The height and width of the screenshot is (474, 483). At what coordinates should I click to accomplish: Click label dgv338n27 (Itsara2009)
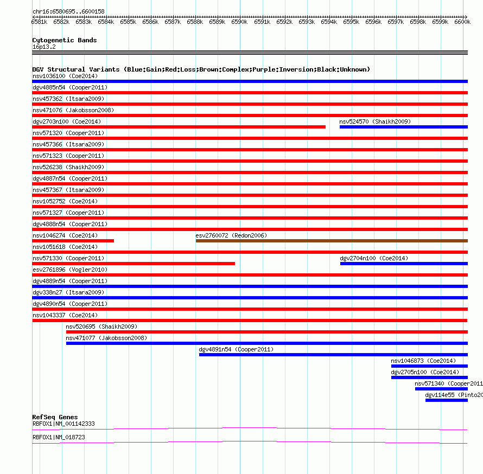(68, 292)
